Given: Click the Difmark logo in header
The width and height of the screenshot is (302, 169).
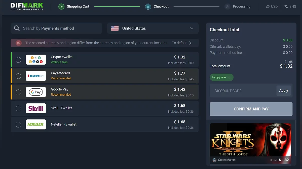Looking at the screenshot, I should 27,7.
